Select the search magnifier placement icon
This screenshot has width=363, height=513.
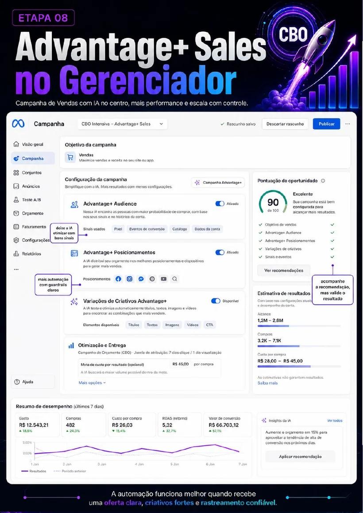tap(175, 279)
